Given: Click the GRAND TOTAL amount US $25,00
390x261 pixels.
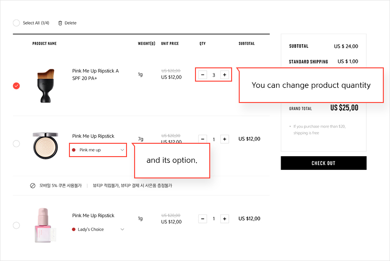Looking at the screenshot, I should pyautogui.click(x=344, y=108).
